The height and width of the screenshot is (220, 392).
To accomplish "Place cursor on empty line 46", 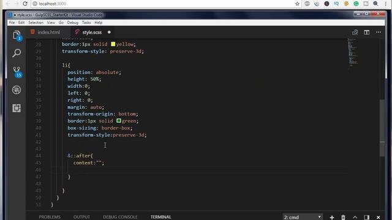I will [199, 170].
